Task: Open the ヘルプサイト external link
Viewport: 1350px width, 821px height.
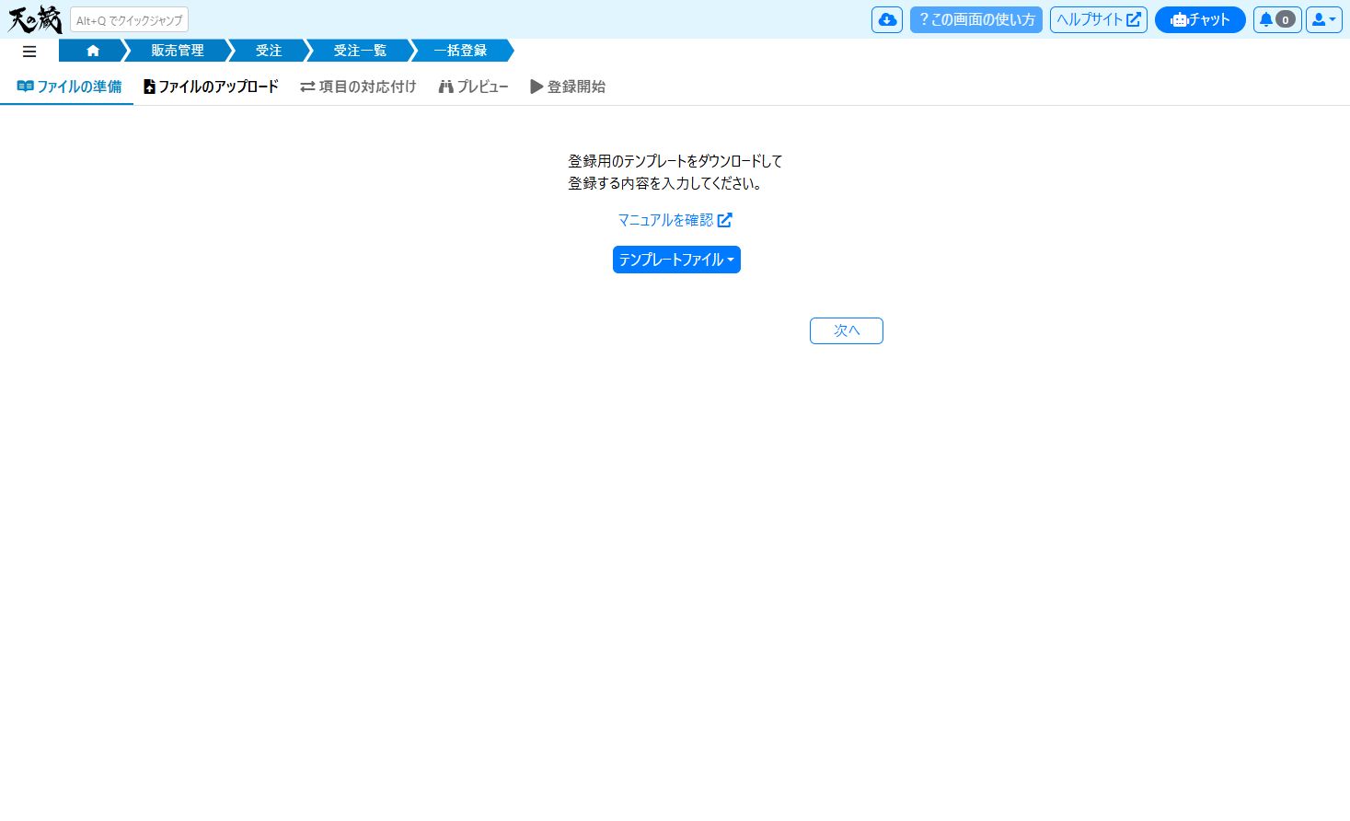Action: coord(1099,19)
